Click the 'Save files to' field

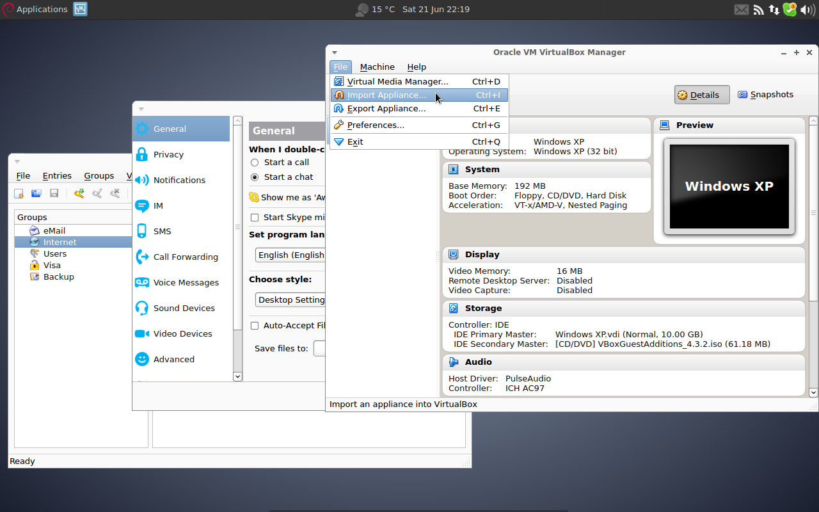tap(320, 348)
